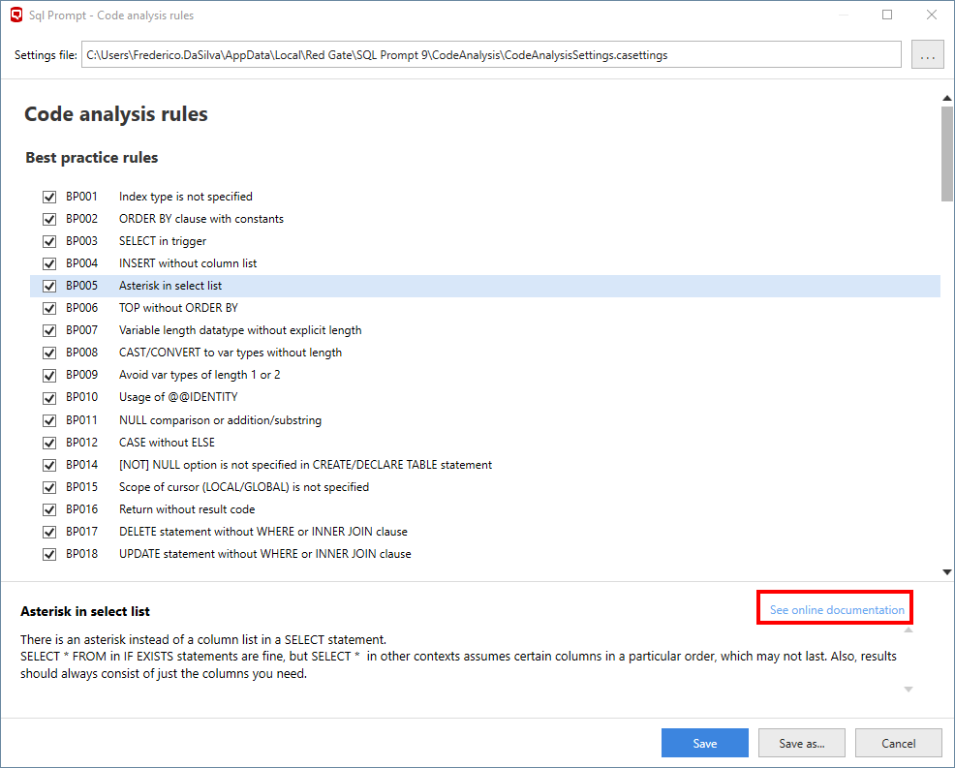This screenshot has height=768, width=955.
Task: Select the CASE without ELSE rule
Action: pos(167,443)
